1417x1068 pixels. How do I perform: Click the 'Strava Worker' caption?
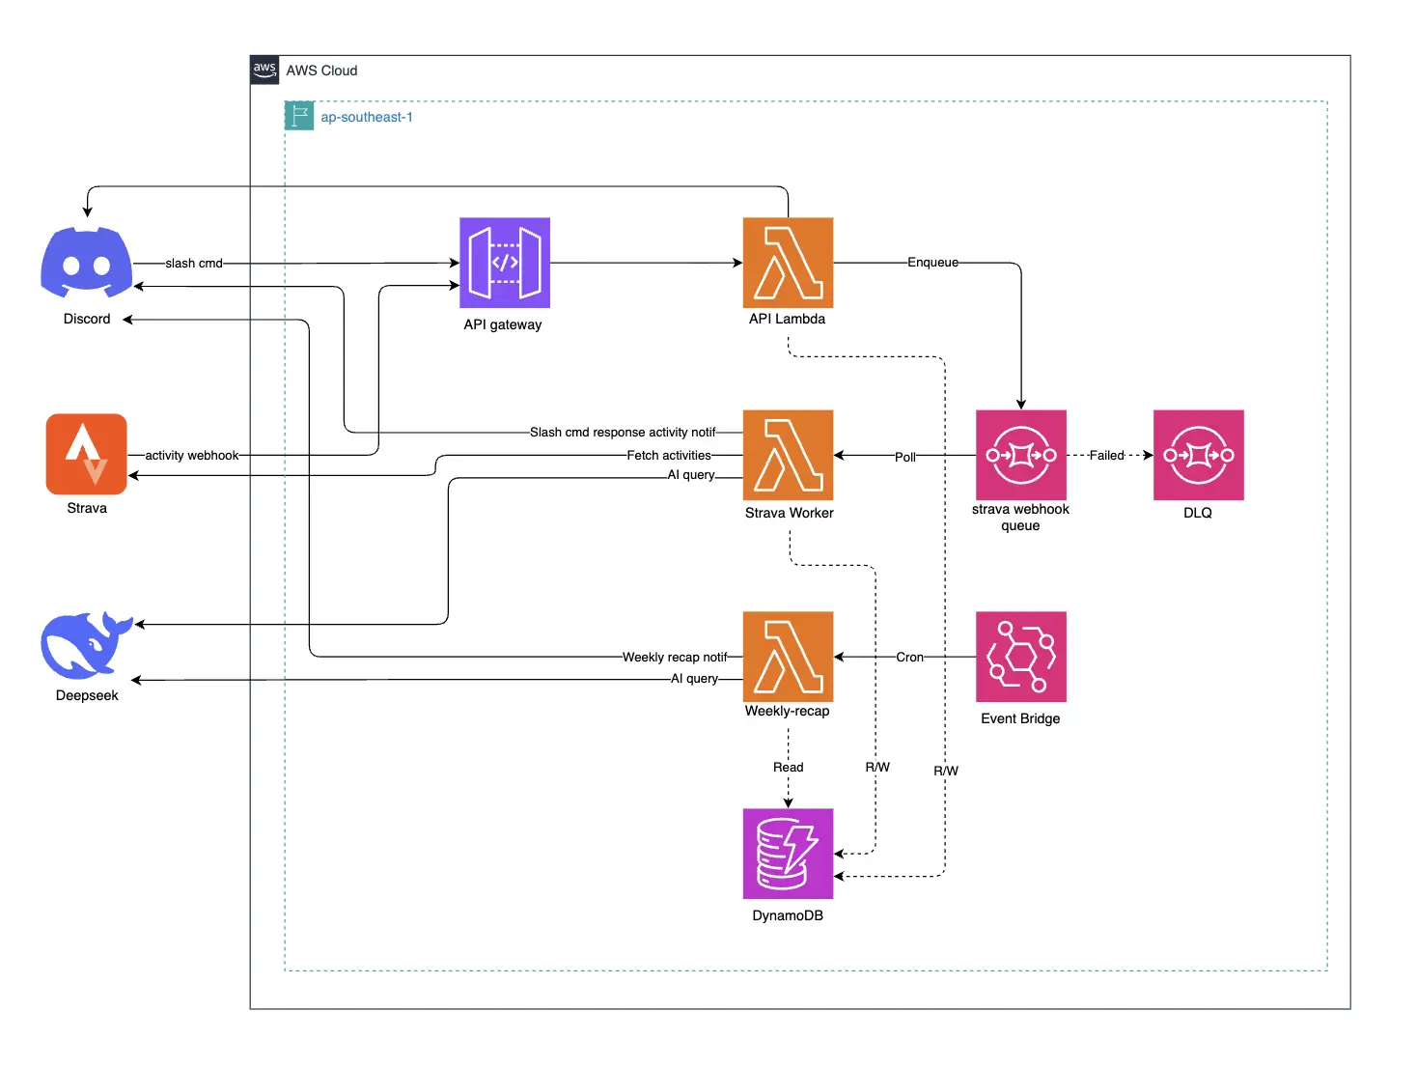[790, 513]
